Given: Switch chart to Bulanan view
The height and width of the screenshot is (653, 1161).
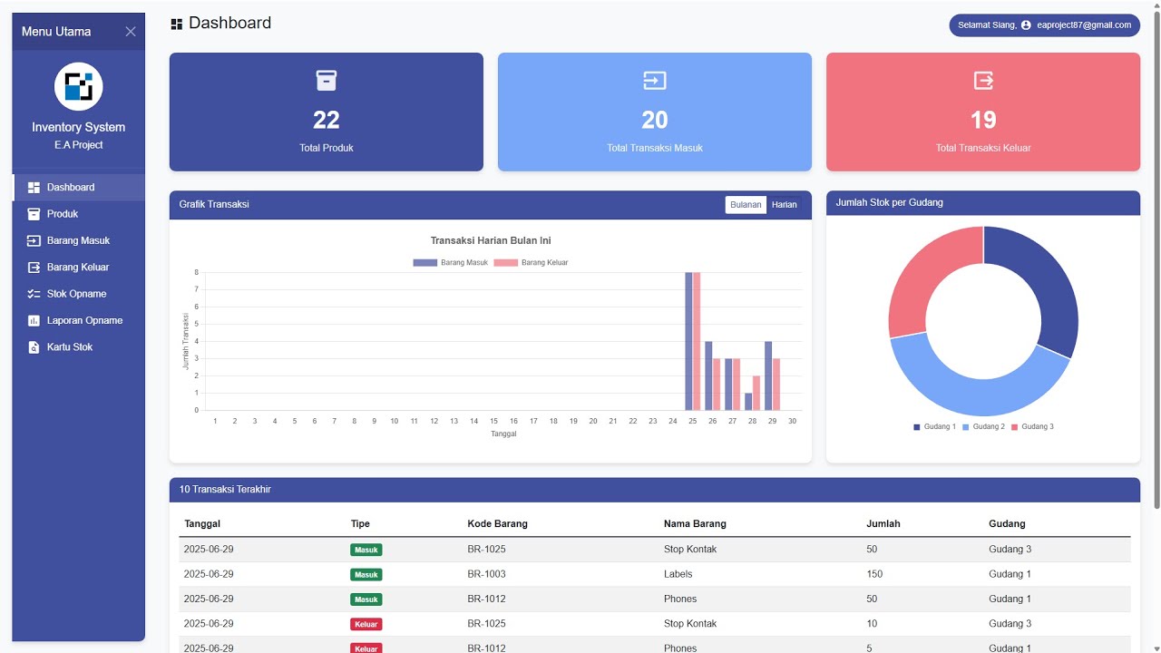Looking at the screenshot, I should (746, 205).
